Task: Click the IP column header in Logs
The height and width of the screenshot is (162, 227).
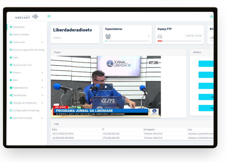Action: point(103,129)
